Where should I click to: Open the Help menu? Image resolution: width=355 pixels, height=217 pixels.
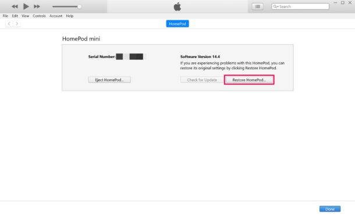(70, 16)
